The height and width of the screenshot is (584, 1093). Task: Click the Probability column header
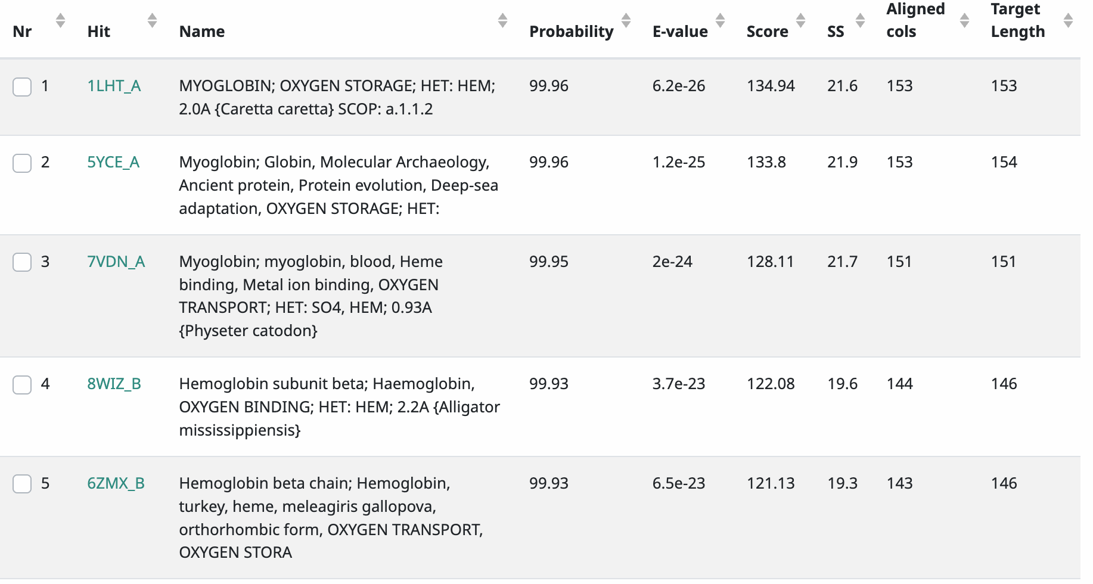click(x=571, y=32)
